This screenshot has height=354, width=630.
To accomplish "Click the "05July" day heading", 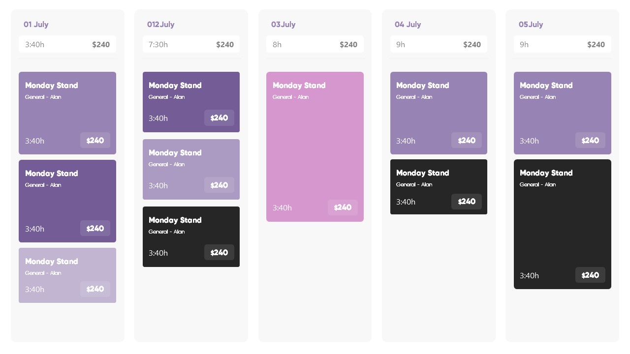I will pyautogui.click(x=531, y=25).
